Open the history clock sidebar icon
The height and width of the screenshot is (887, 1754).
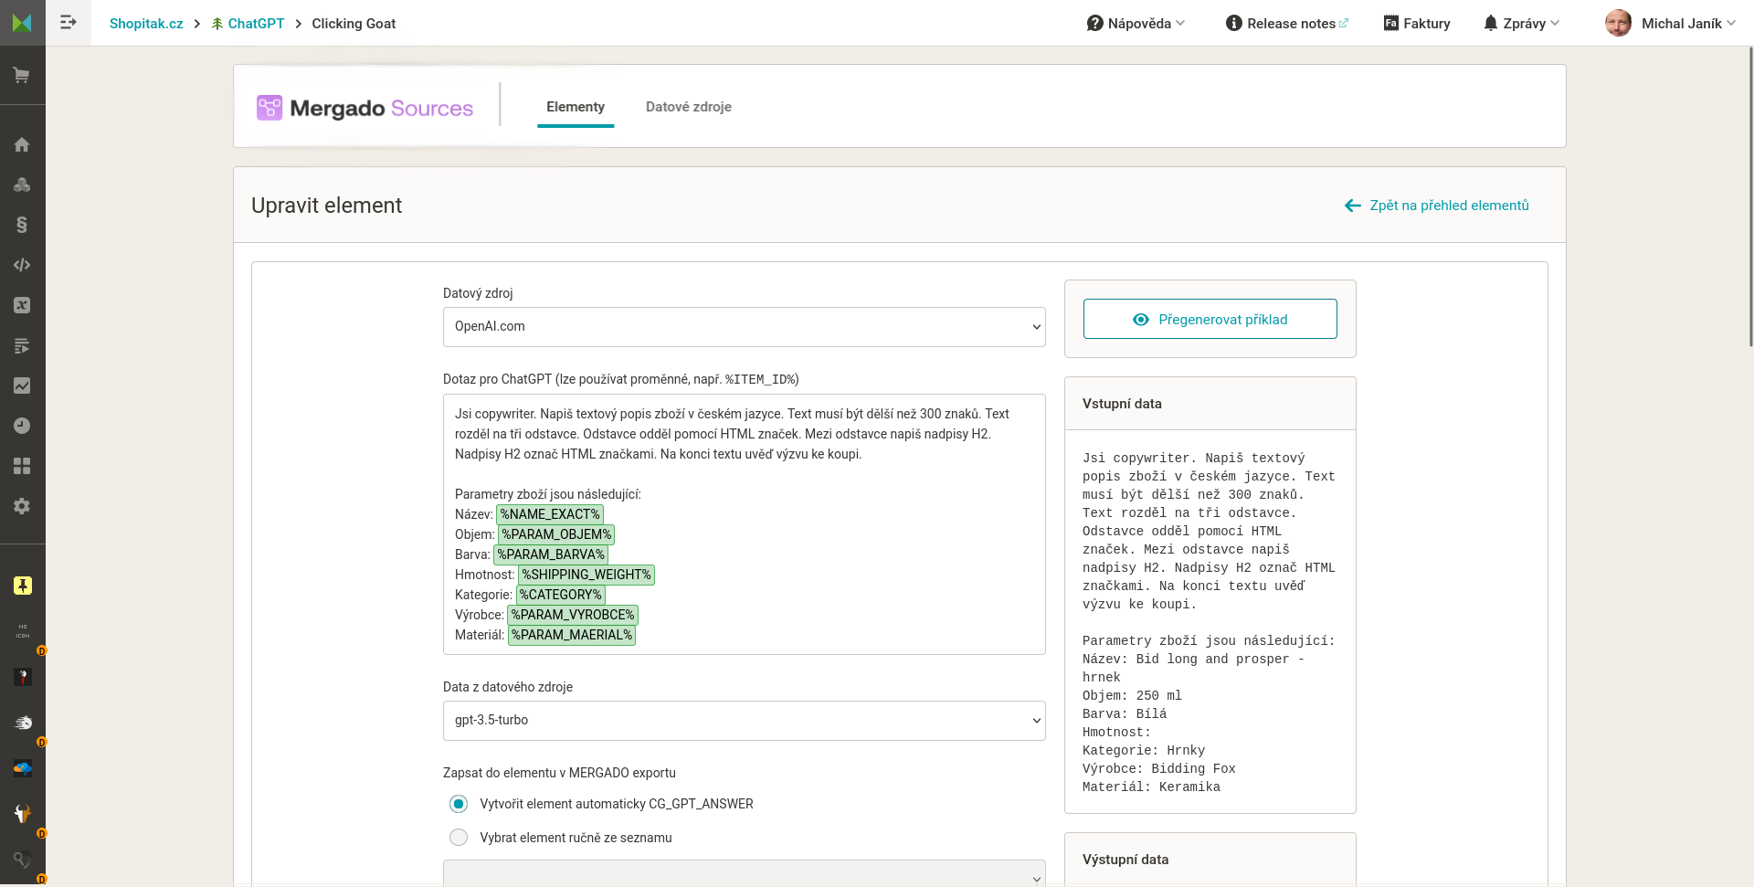click(22, 426)
